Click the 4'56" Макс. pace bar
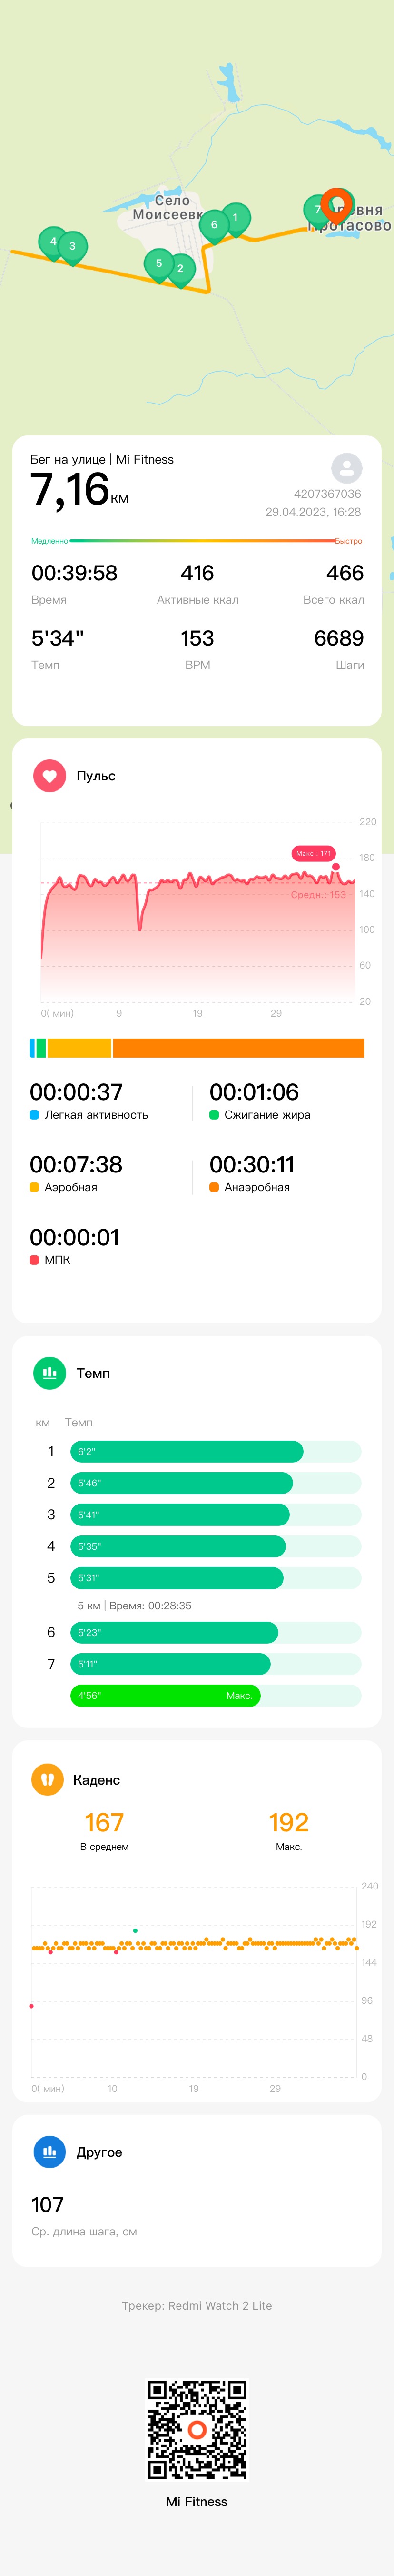 point(165,1696)
